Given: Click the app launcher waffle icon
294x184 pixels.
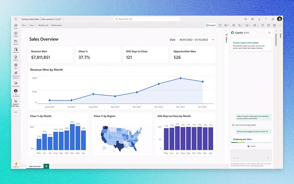Looking at the screenshot, I should (16, 19).
